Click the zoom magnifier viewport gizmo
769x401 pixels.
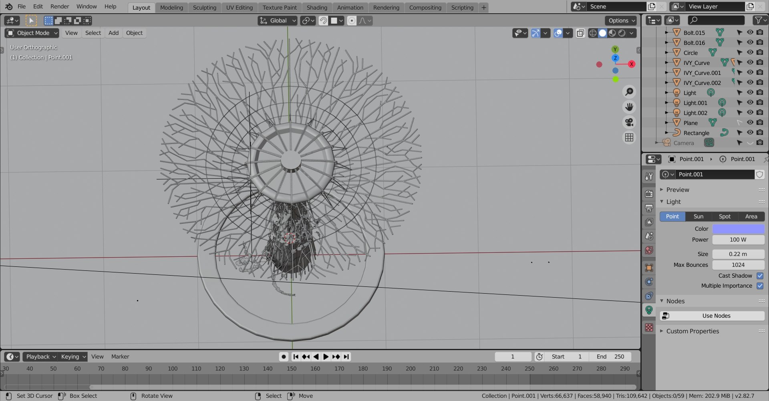pos(629,92)
